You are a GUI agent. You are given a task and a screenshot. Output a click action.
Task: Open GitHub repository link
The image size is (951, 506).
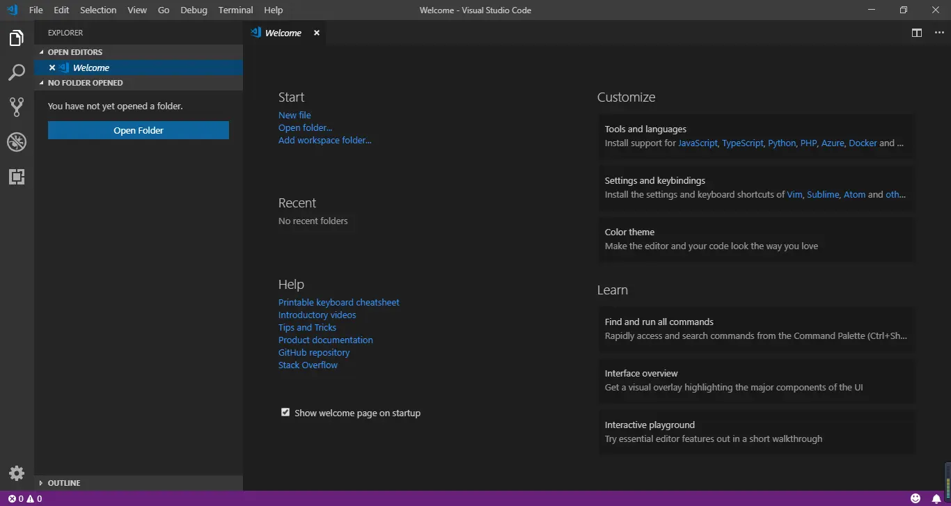[x=314, y=353]
